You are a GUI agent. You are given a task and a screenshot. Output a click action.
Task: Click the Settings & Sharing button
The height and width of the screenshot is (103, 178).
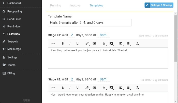159,5
